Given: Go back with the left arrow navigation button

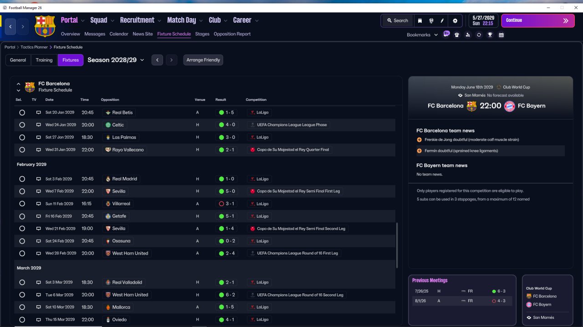Looking at the screenshot, I should [10, 27].
